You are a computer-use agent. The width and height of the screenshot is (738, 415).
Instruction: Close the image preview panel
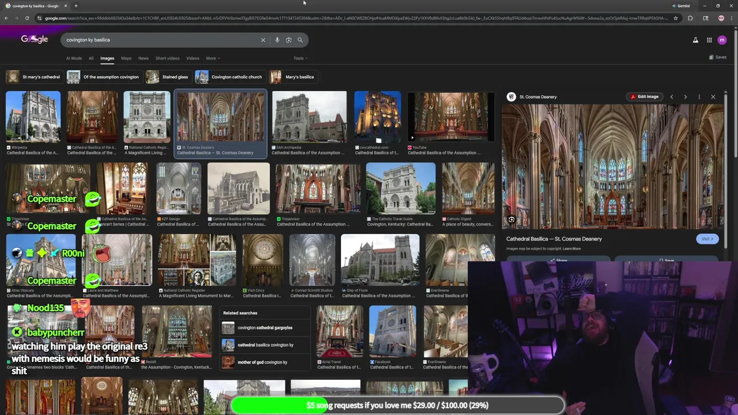tap(713, 97)
